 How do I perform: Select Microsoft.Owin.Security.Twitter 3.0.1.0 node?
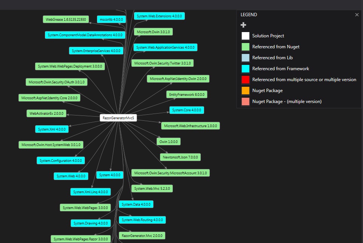point(163,63)
